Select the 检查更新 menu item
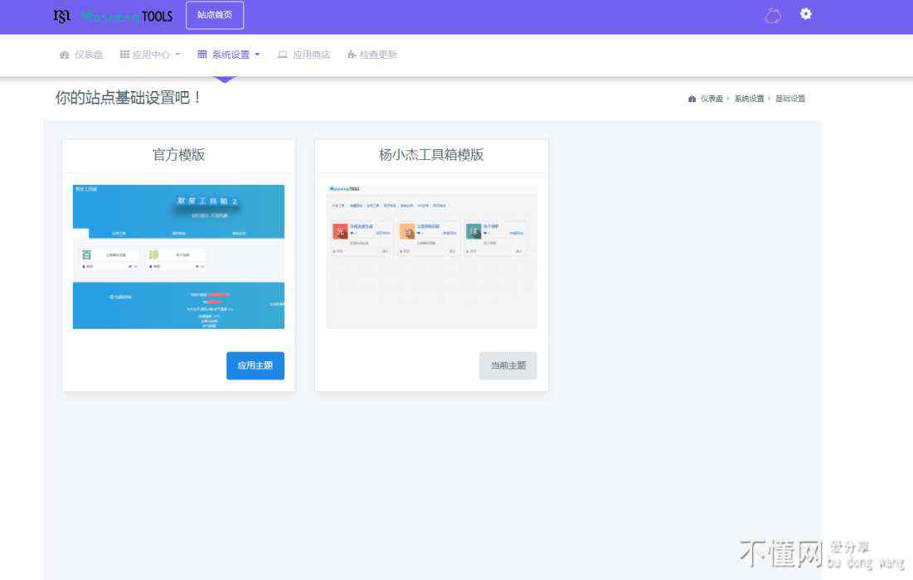Viewport: 913px width, 580px height. pyautogui.click(x=378, y=55)
